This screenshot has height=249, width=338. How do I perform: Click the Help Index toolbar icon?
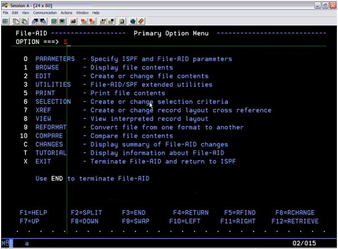pyautogui.click(x=141, y=21)
